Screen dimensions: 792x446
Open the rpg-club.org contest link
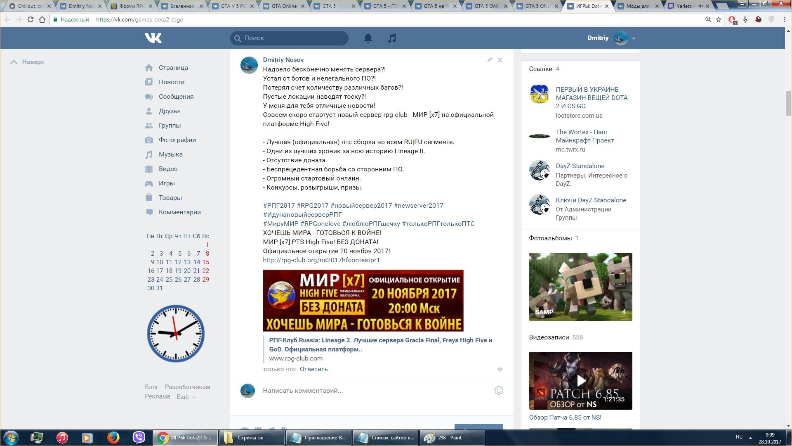point(321,260)
